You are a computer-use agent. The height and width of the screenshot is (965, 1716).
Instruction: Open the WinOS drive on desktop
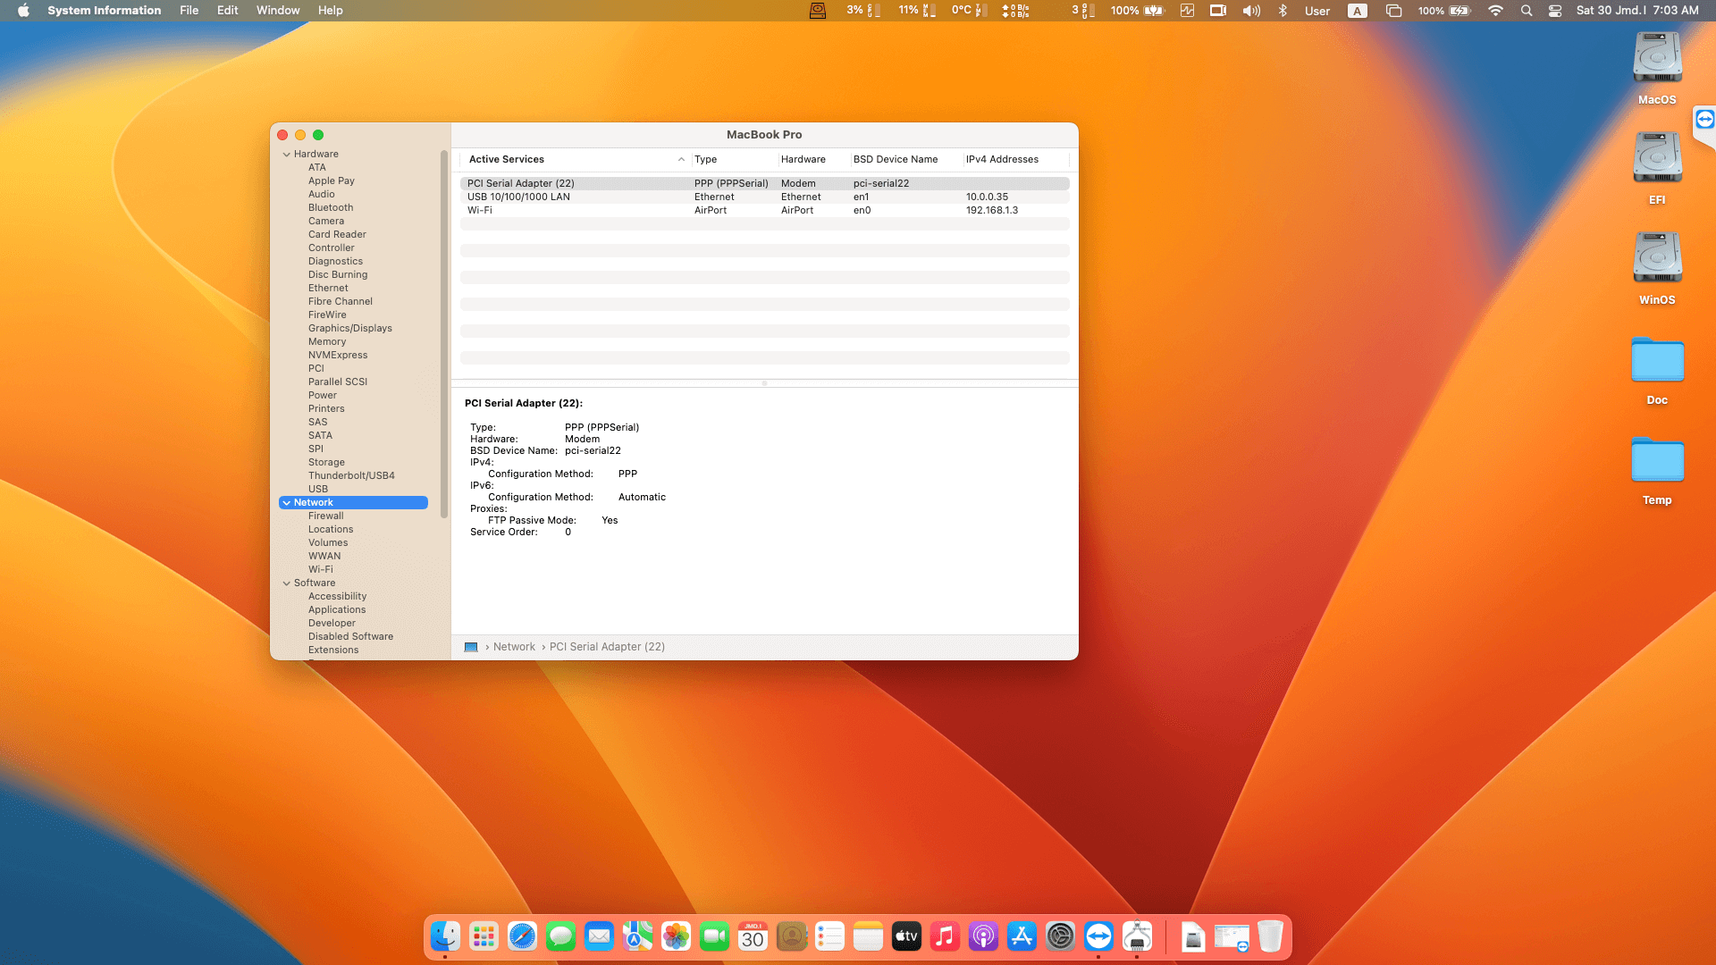1657,258
